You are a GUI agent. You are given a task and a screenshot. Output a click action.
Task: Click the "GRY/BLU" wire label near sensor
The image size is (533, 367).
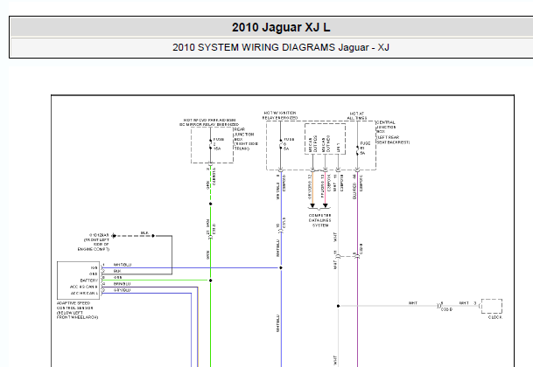122,290
